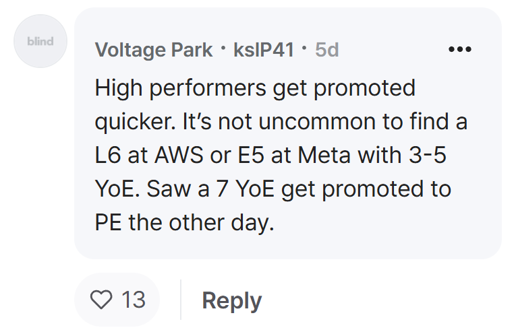
Task: Open the three-dot more options menu
Action: 460,49
